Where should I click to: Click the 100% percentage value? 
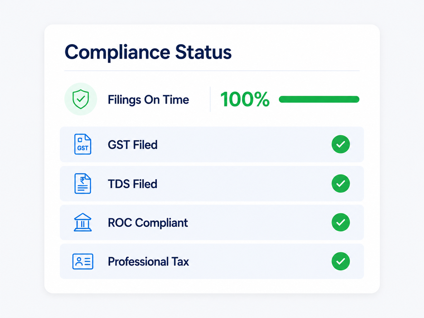pos(245,99)
